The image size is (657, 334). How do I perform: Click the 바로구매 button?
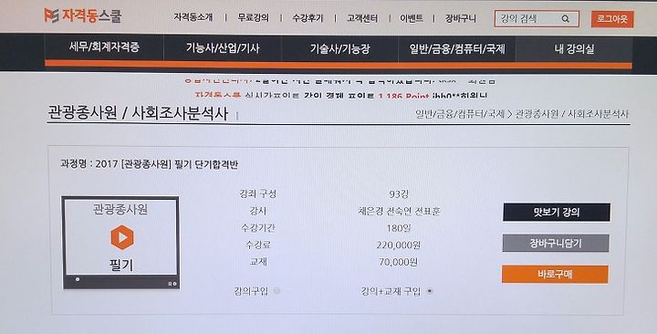point(555,275)
